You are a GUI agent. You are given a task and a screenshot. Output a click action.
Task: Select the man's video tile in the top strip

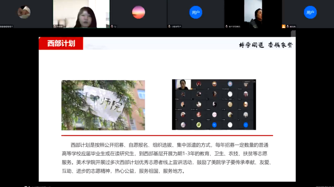(253, 14)
